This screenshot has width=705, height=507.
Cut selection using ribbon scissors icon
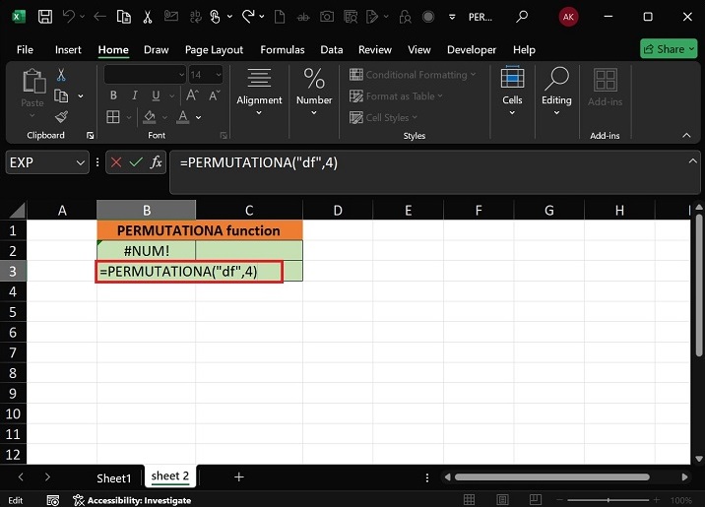pos(62,75)
